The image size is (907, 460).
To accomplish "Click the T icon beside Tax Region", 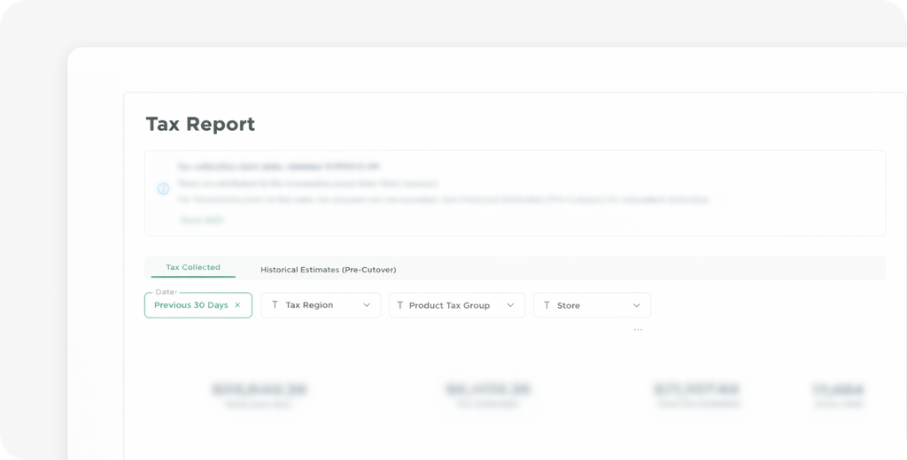I will coord(275,304).
